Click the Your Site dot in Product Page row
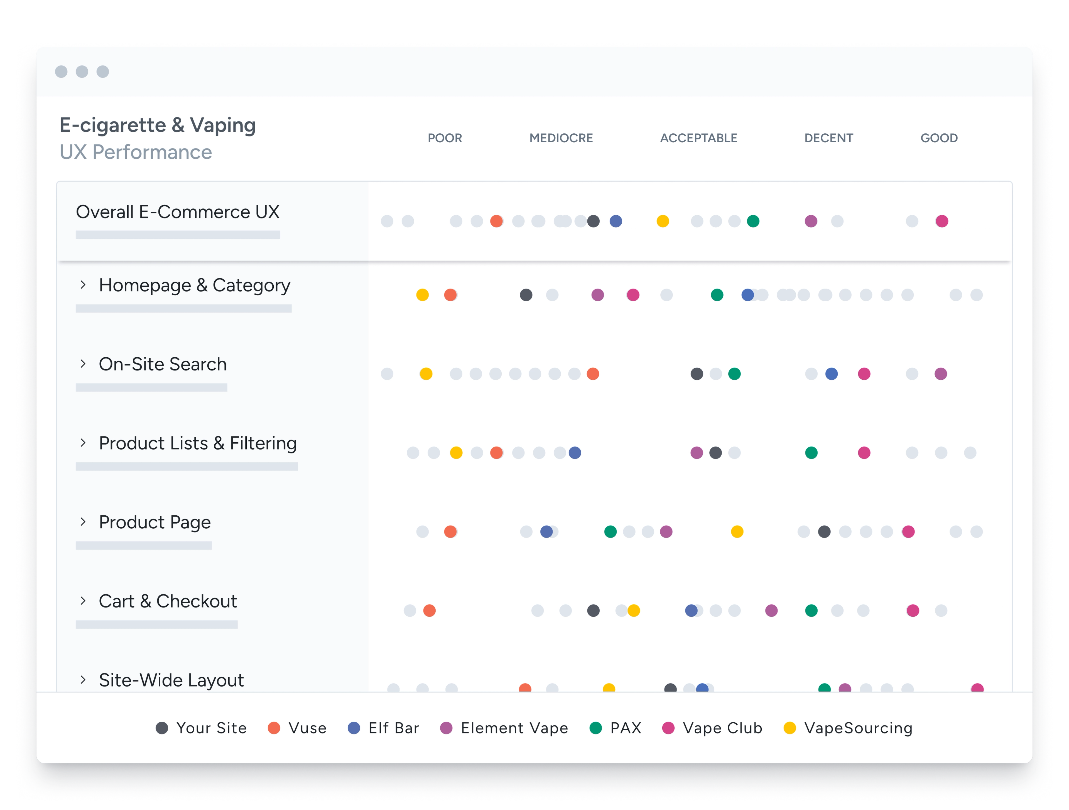Image resolution: width=1069 pixels, height=810 pixels. click(824, 531)
